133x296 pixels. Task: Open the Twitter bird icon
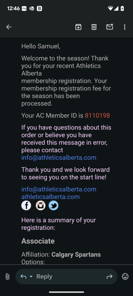(x=53, y=206)
